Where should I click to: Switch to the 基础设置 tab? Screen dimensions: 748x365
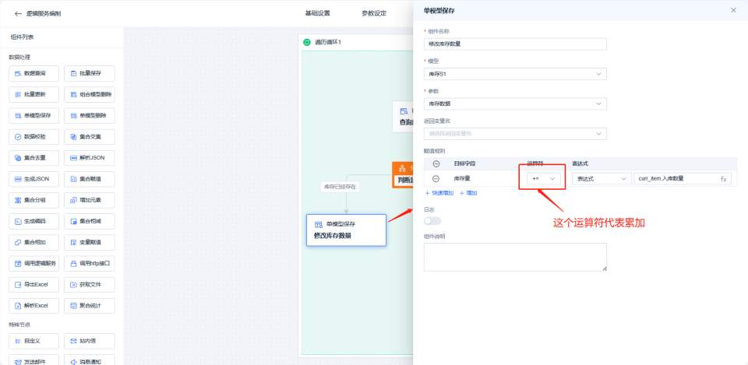[x=317, y=13]
